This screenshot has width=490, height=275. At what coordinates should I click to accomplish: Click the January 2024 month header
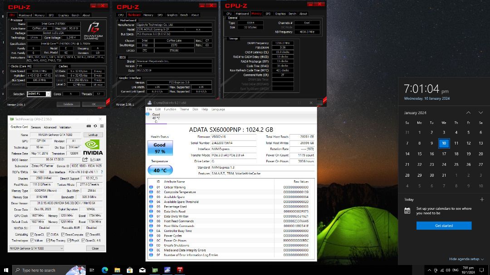pyautogui.click(x=415, y=113)
